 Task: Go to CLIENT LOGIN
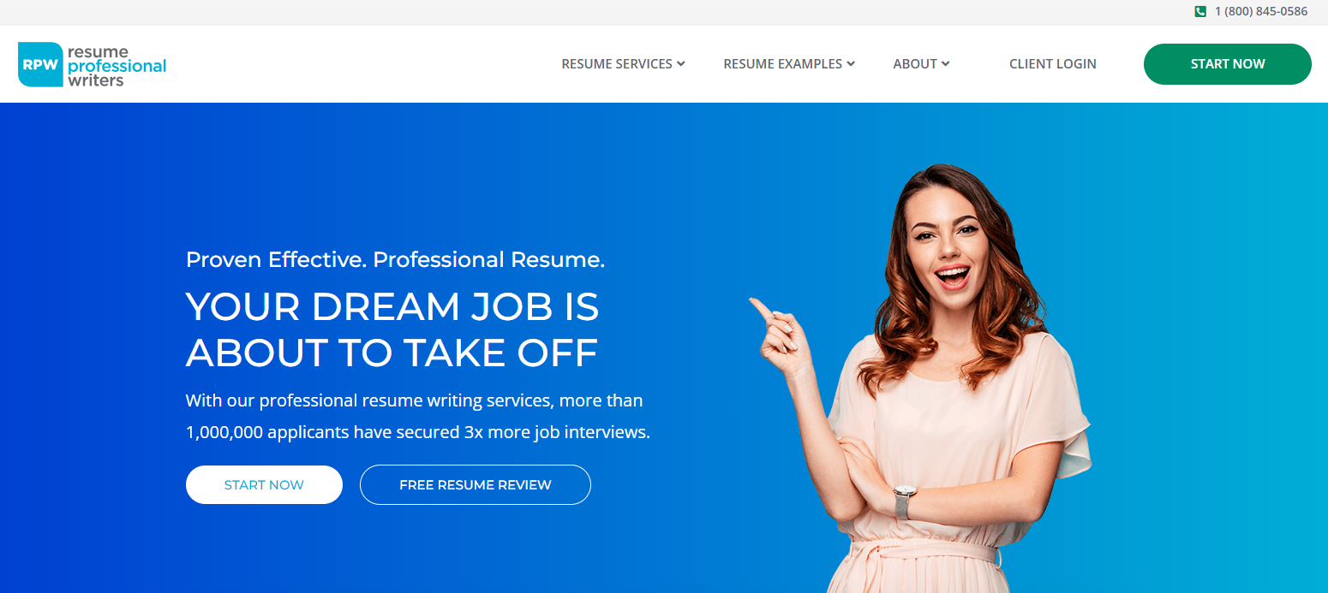pyautogui.click(x=1053, y=64)
